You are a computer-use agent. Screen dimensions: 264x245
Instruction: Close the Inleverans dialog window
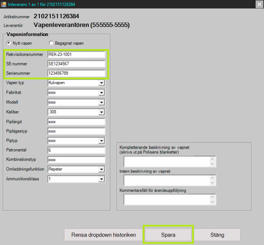(259, 4)
